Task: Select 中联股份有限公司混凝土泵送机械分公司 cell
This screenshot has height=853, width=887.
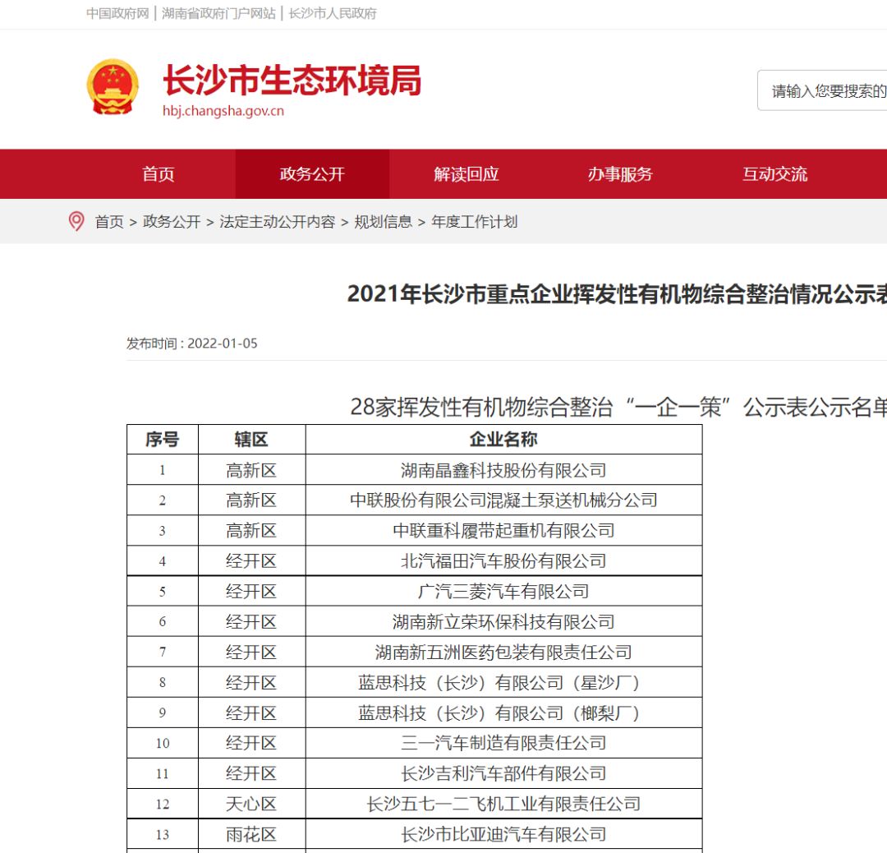Action: pyautogui.click(x=504, y=500)
